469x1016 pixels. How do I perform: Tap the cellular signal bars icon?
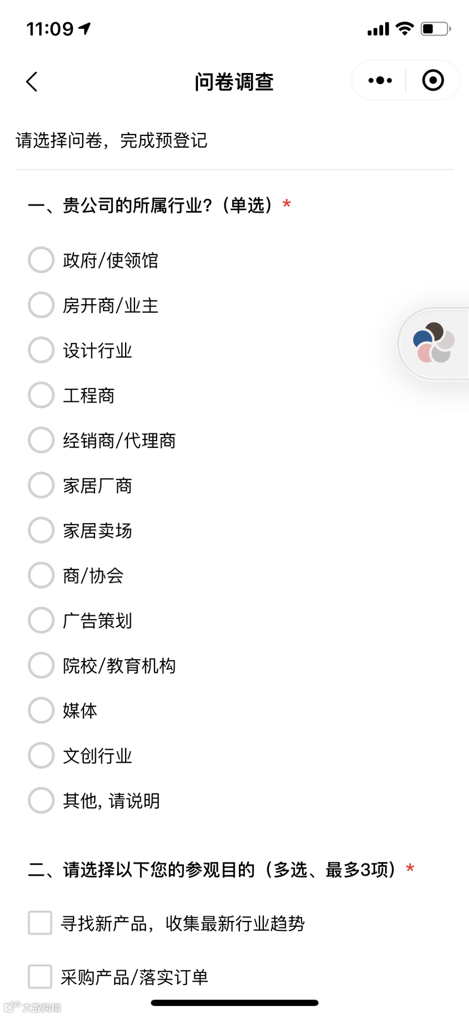(378, 29)
